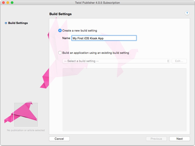The width and height of the screenshot is (195, 146).
Task: Select Build an application using existing setting
Action: tap(60, 53)
